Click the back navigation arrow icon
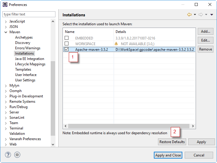The width and height of the screenshot is (217, 163). (189, 15)
